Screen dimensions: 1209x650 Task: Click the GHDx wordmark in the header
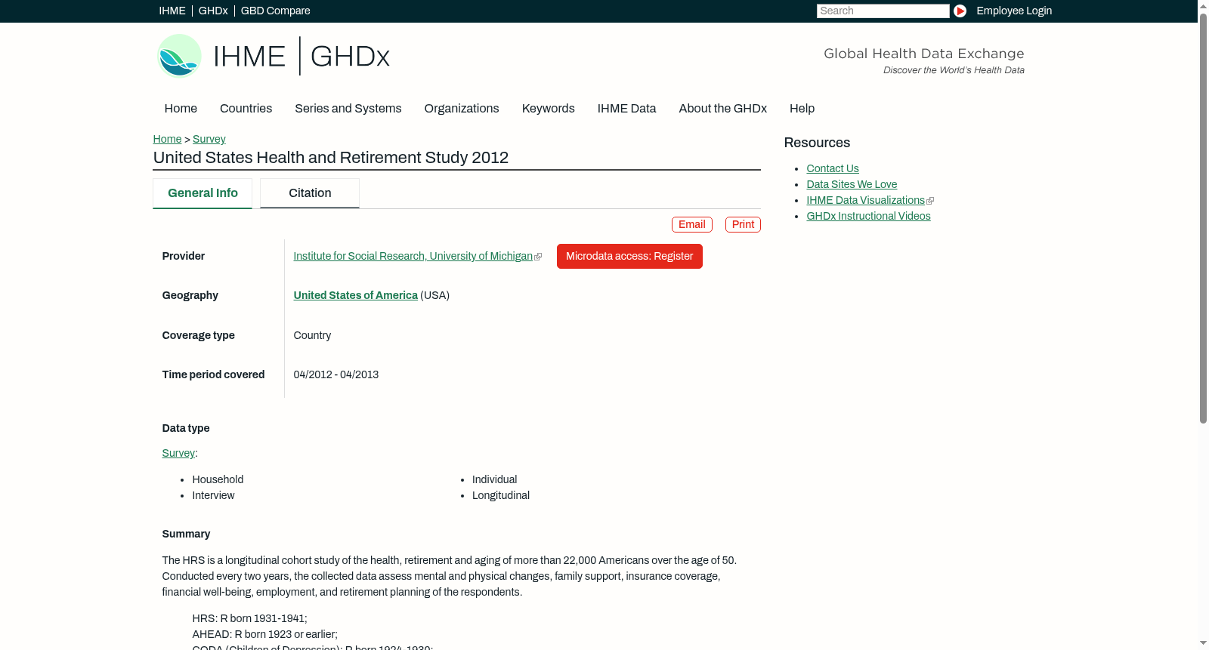point(350,57)
